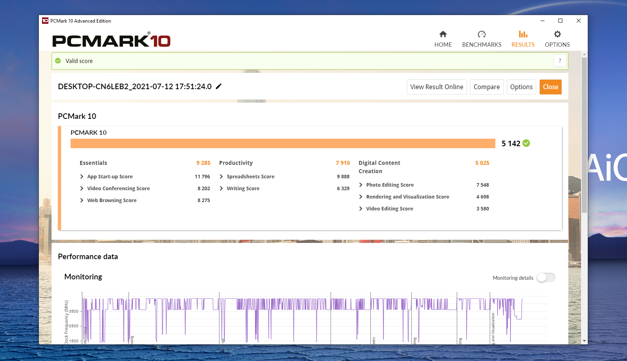Image resolution: width=627 pixels, height=361 pixels.
Task: Click the PCMark 10 app icon in title bar
Action: point(45,21)
